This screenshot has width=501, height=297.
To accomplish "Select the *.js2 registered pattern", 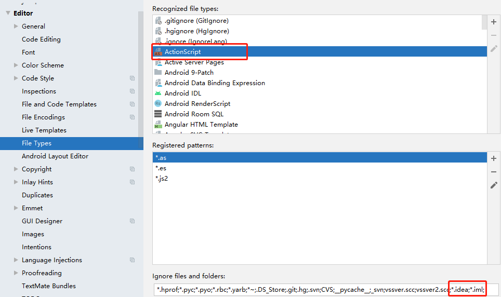I will (320, 178).
